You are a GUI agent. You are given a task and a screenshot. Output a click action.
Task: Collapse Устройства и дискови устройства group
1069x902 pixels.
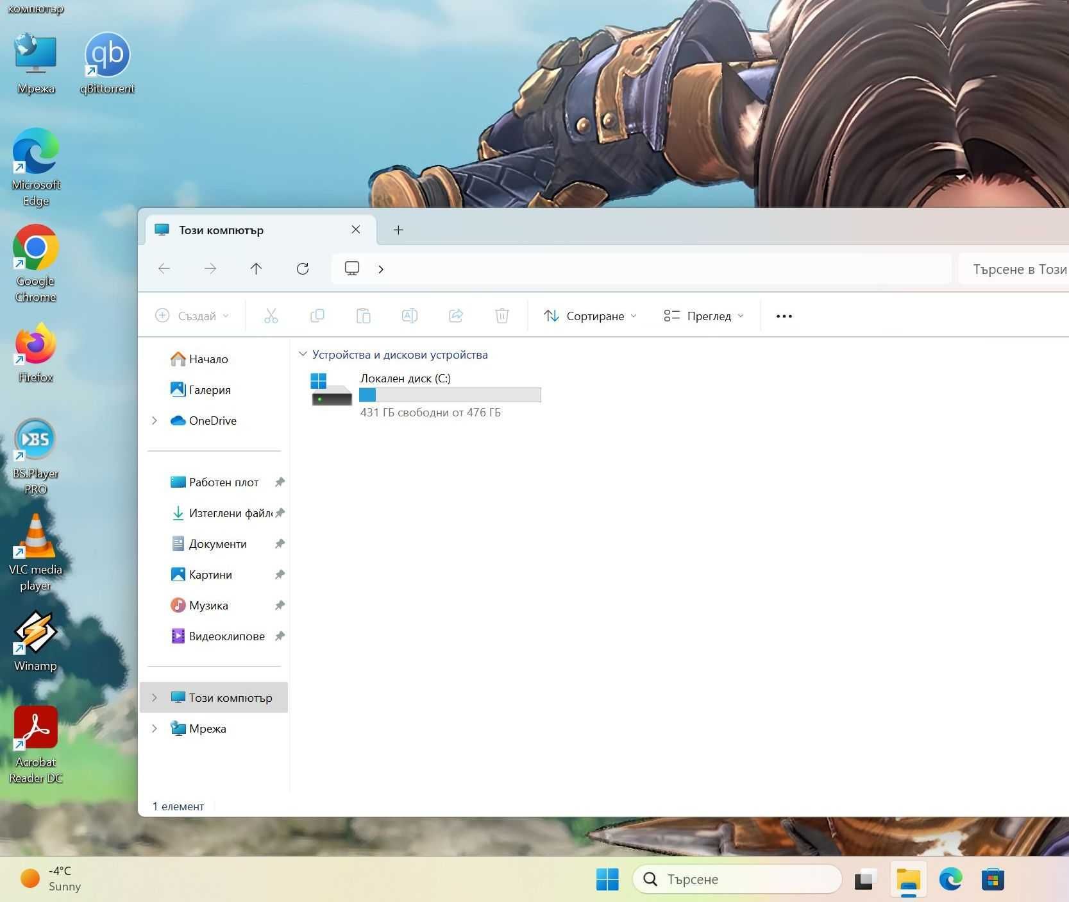(303, 354)
